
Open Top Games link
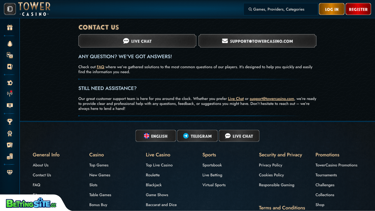[x=99, y=165]
